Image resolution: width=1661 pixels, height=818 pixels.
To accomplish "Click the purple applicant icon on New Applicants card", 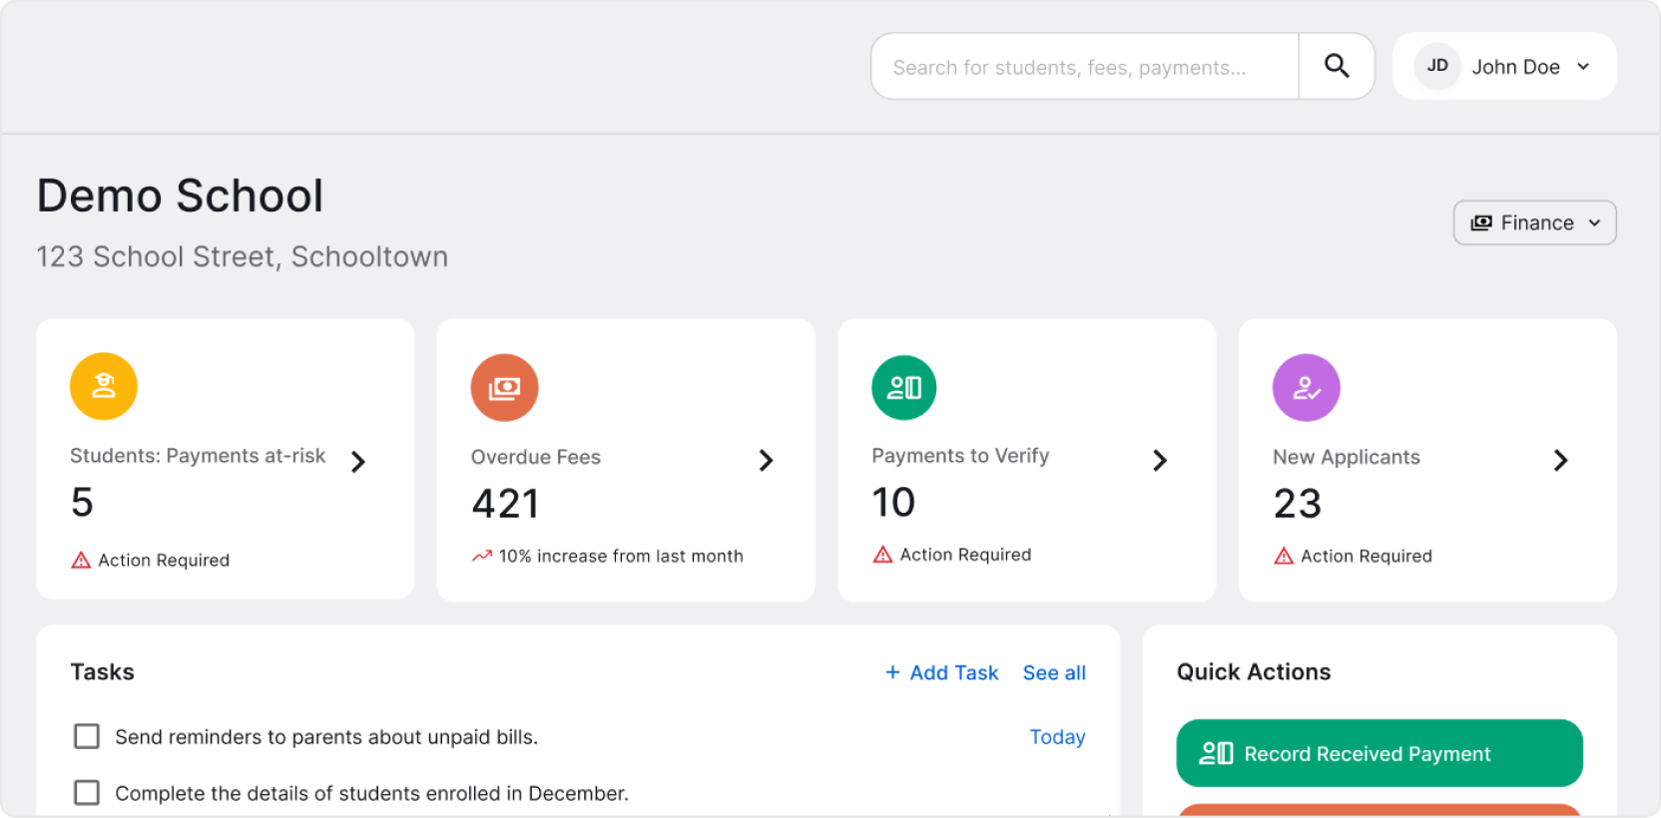I will coord(1306,387).
